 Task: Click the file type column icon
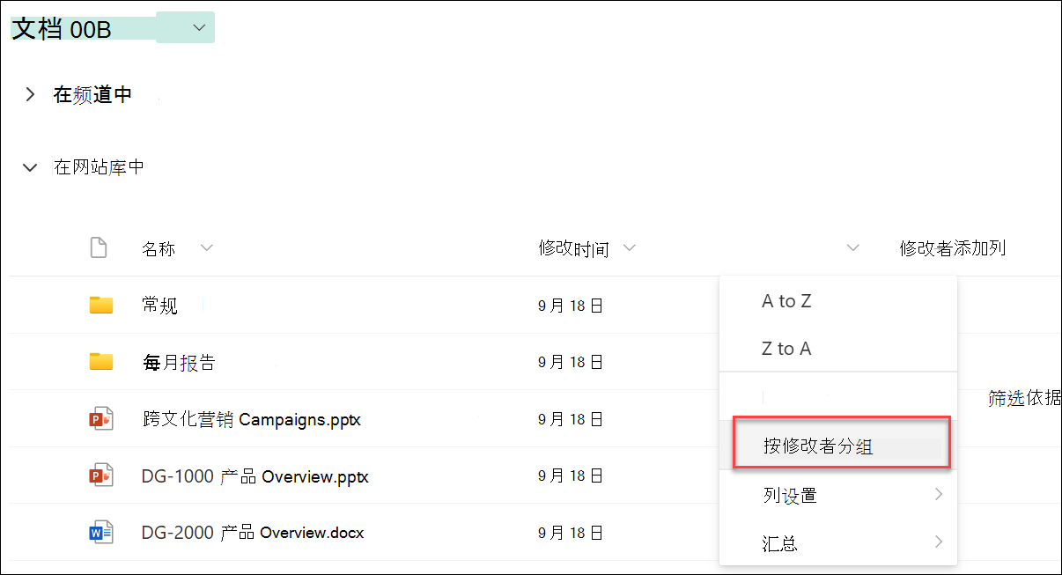[x=100, y=248]
